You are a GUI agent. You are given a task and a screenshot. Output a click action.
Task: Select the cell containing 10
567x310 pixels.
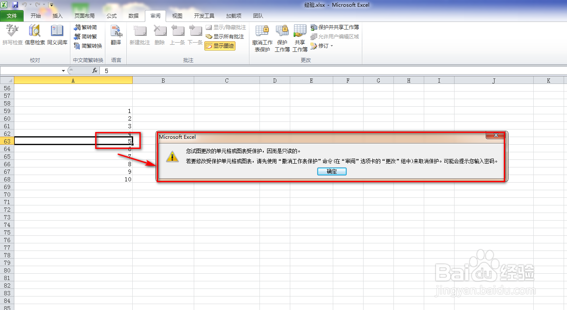(73, 179)
